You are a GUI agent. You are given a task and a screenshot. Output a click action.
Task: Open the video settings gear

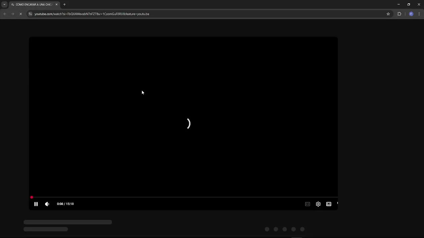click(318, 204)
